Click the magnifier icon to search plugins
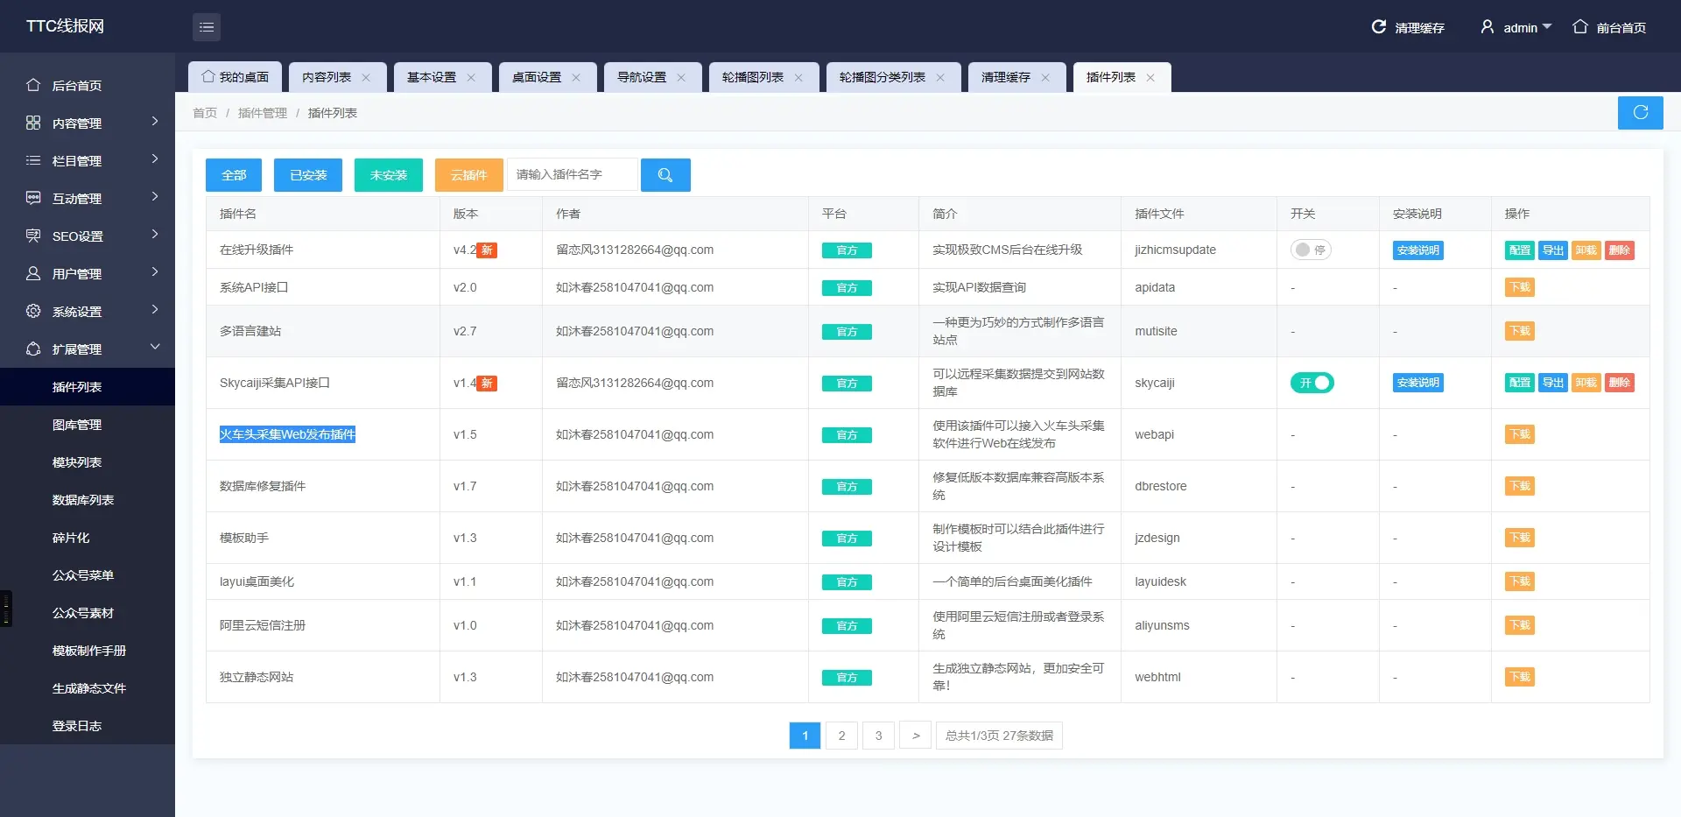This screenshot has width=1681, height=817. pos(665,174)
